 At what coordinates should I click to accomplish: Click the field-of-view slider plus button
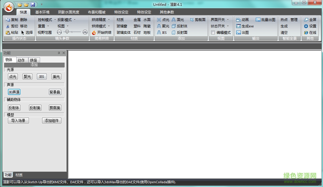(x=85, y=32)
